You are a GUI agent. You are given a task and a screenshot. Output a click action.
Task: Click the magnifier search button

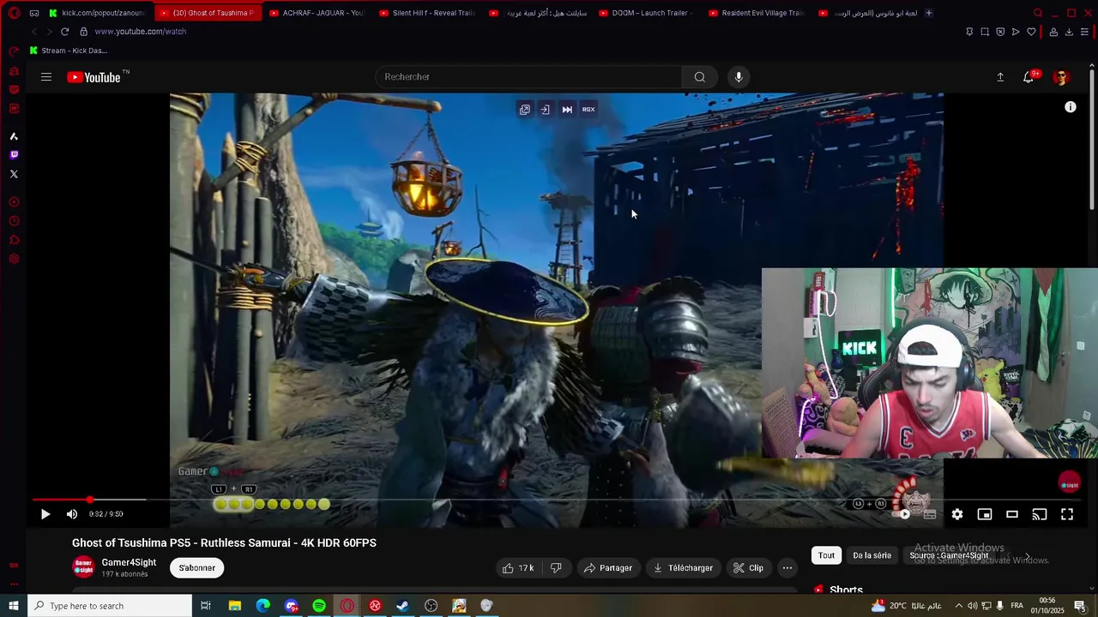(700, 77)
